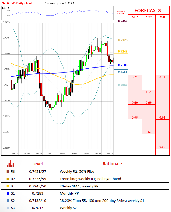This screenshot has width=171, height=212.
Task: Select the S2 steel-blue color swatch
Action: pos(8,201)
